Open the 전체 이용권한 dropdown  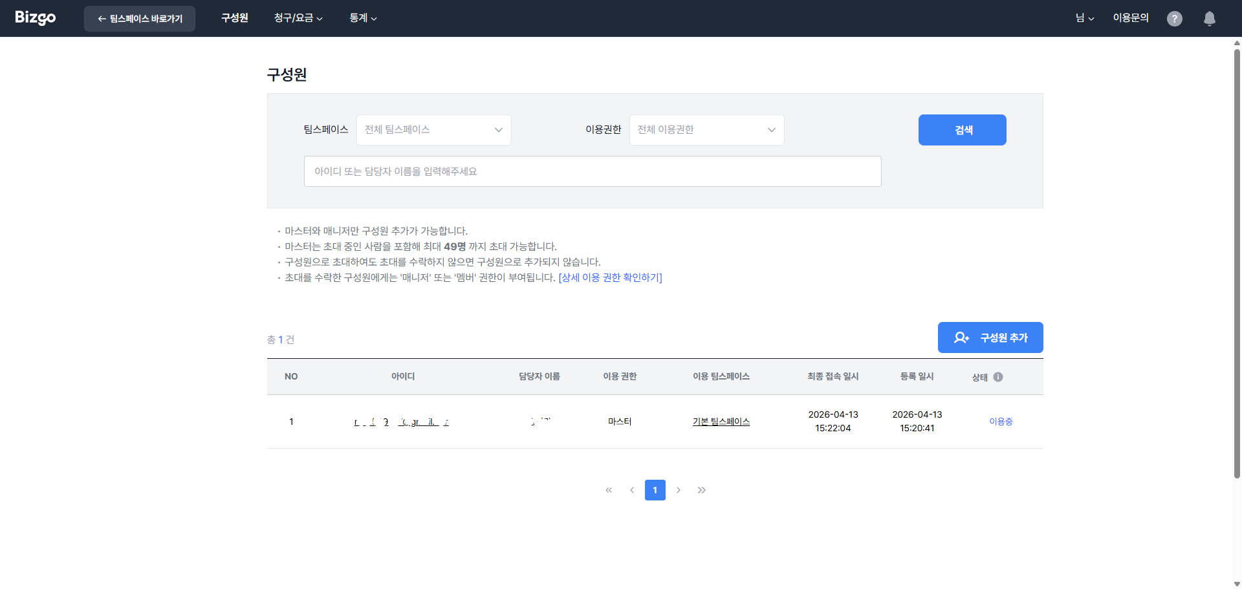coord(706,129)
